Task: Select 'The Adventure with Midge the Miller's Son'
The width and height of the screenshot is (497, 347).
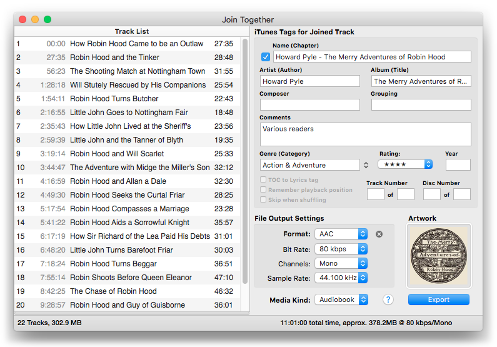Action: (x=127, y=168)
